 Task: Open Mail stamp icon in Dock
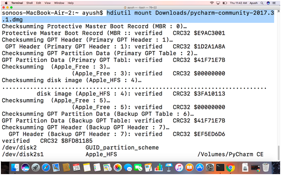coord(56,167)
